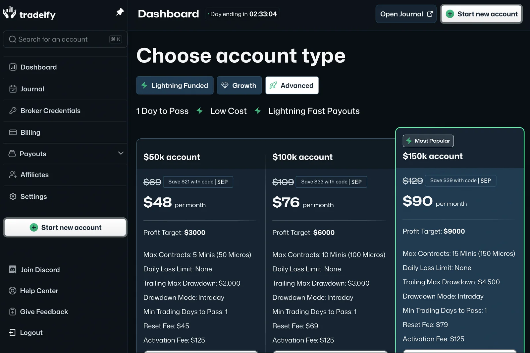Open Dashboard from the sidebar
Image resolution: width=530 pixels, height=353 pixels.
click(65, 67)
